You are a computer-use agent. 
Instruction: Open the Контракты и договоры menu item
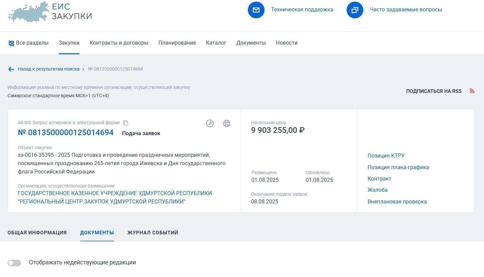pos(119,43)
